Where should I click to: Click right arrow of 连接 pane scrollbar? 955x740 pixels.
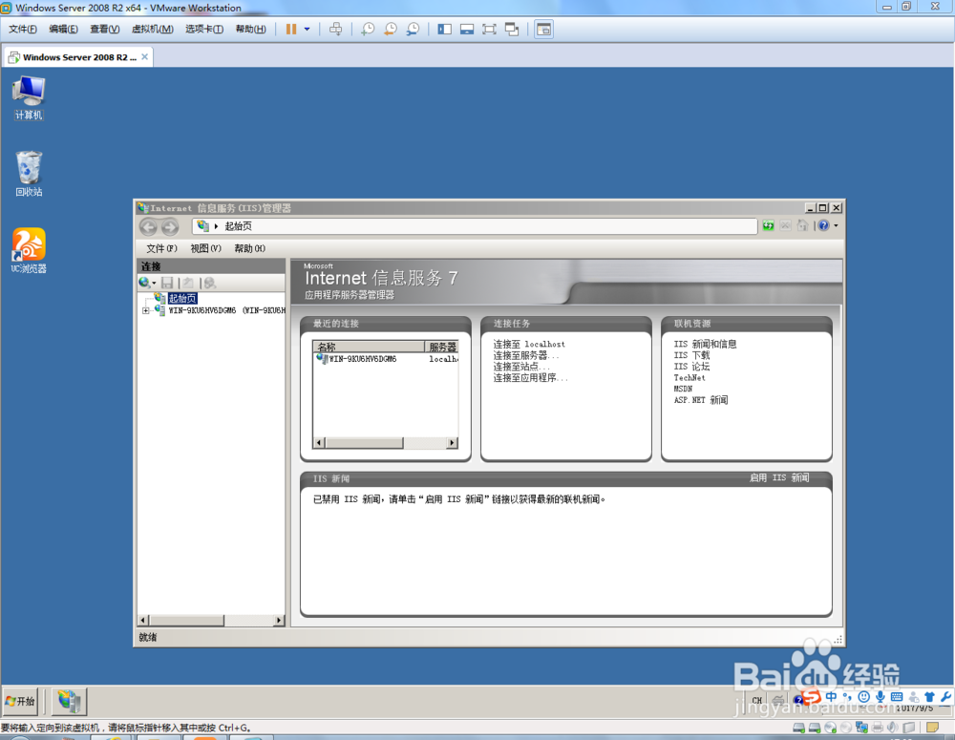coord(279,621)
